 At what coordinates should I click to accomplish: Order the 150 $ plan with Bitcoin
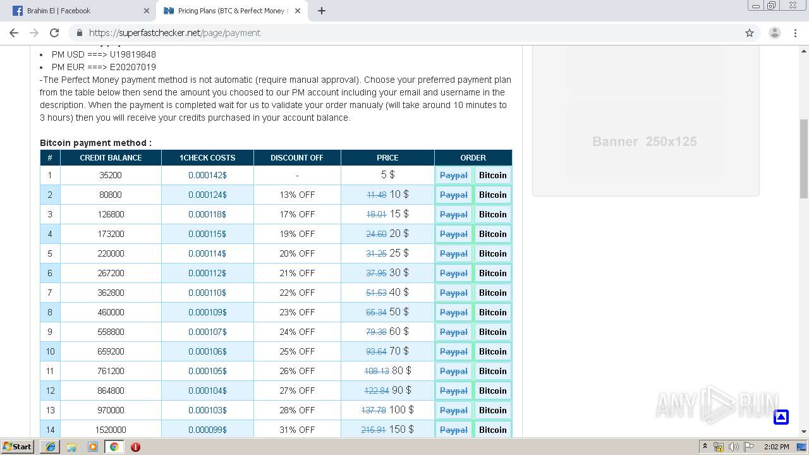click(x=493, y=430)
